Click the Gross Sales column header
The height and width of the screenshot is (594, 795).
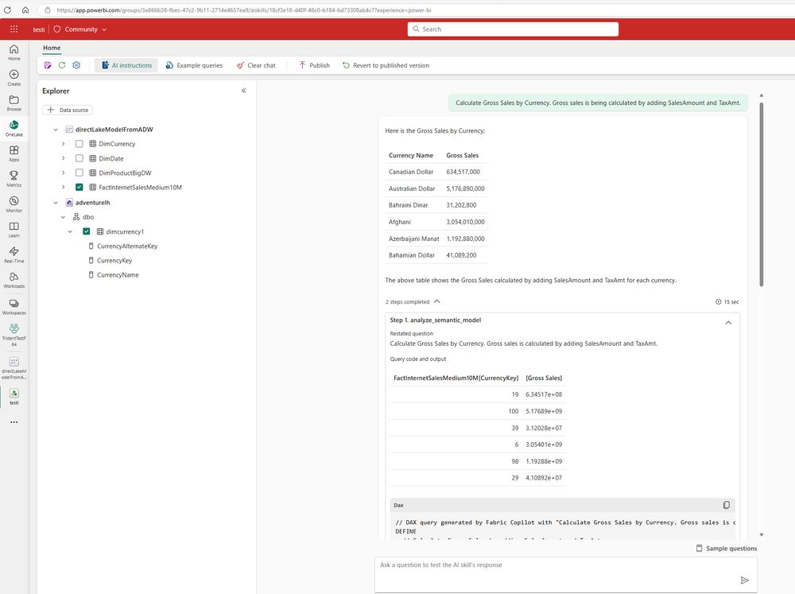coord(463,155)
